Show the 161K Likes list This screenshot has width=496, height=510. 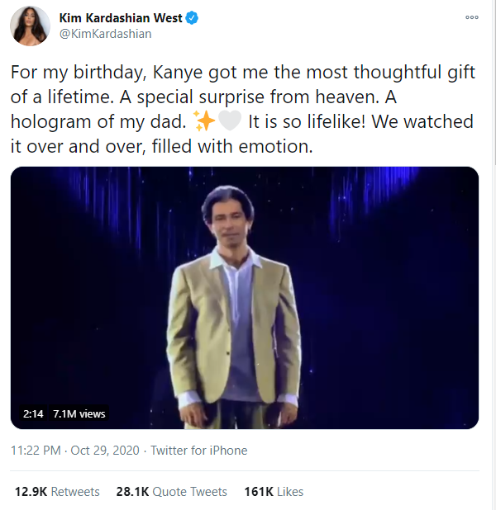[274, 492]
